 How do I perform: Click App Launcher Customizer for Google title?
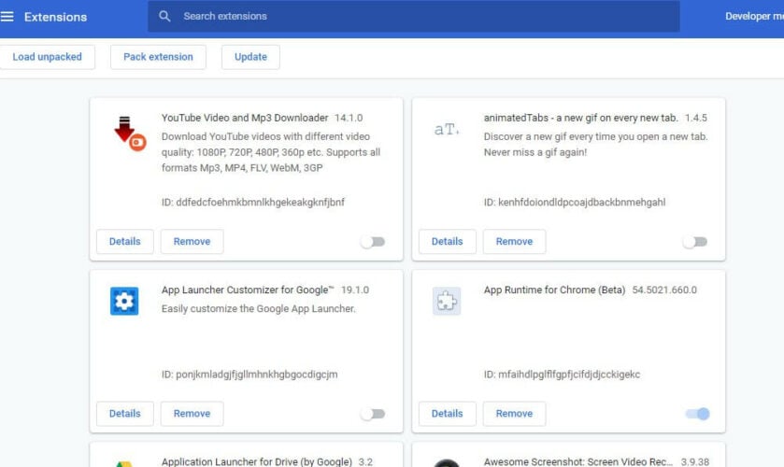point(248,290)
